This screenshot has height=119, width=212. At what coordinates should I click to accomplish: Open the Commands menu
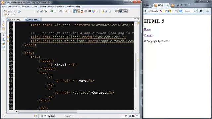coord(59,7)
